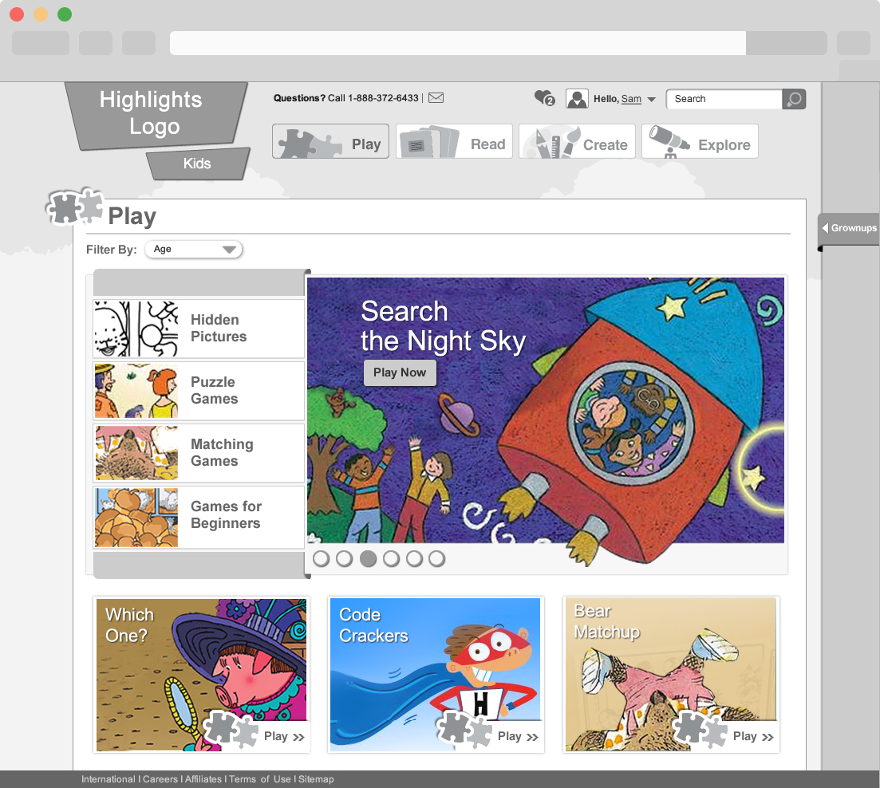Open the favorites heart icon
Viewport: 880px width, 788px height.
click(544, 98)
